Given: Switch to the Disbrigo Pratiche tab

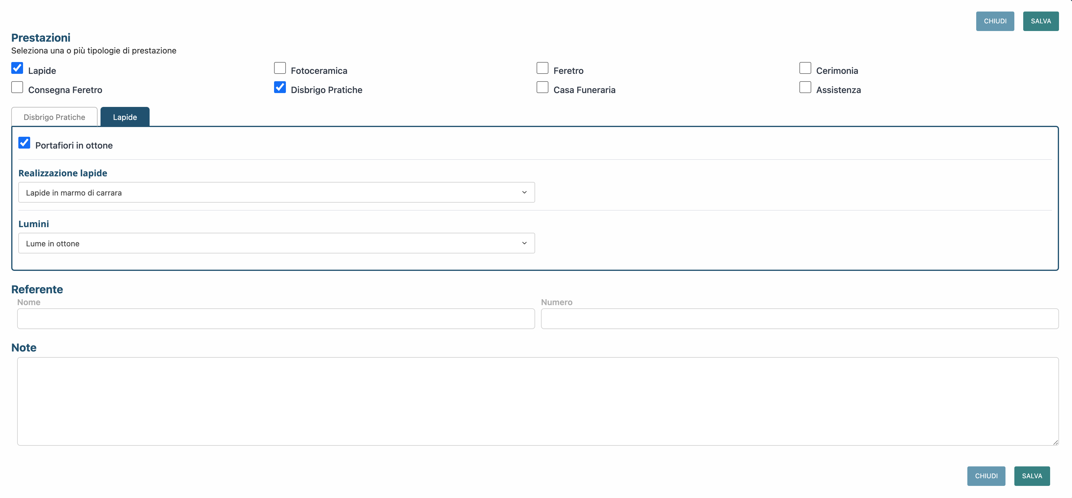Looking at the screenshot, I should (x=54, y=117).
